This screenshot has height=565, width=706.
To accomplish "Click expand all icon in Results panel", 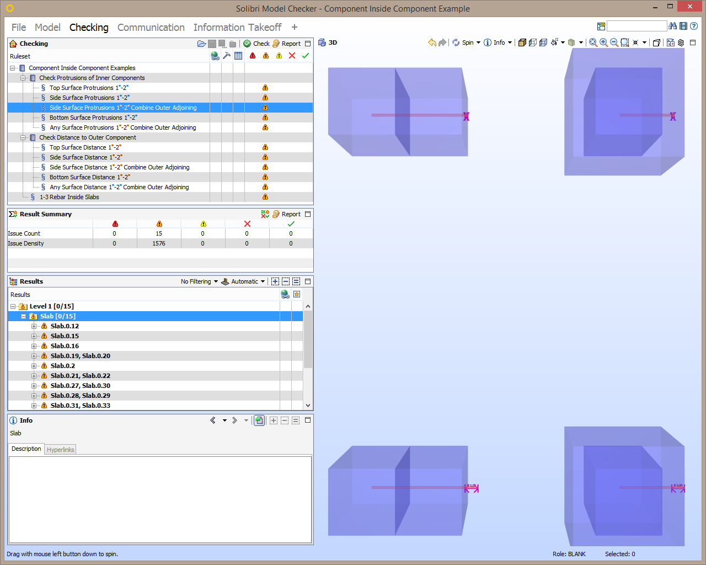I will 275,281.
